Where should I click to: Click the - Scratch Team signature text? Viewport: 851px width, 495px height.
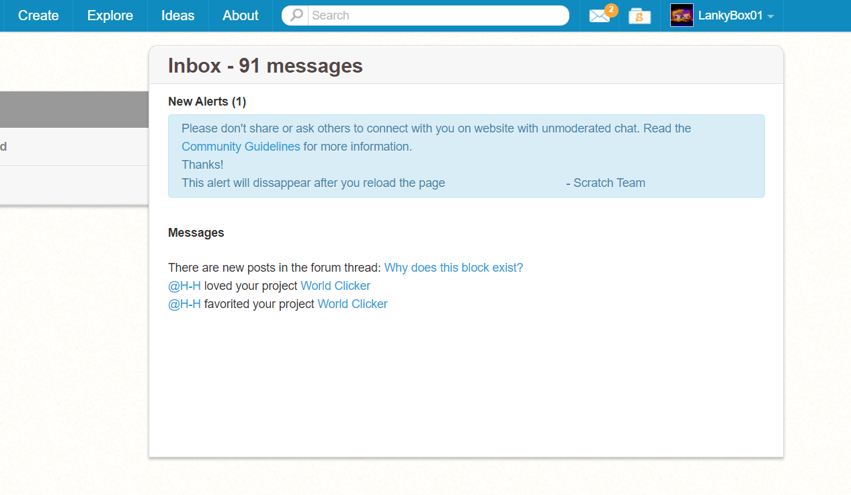pos(606,183)
